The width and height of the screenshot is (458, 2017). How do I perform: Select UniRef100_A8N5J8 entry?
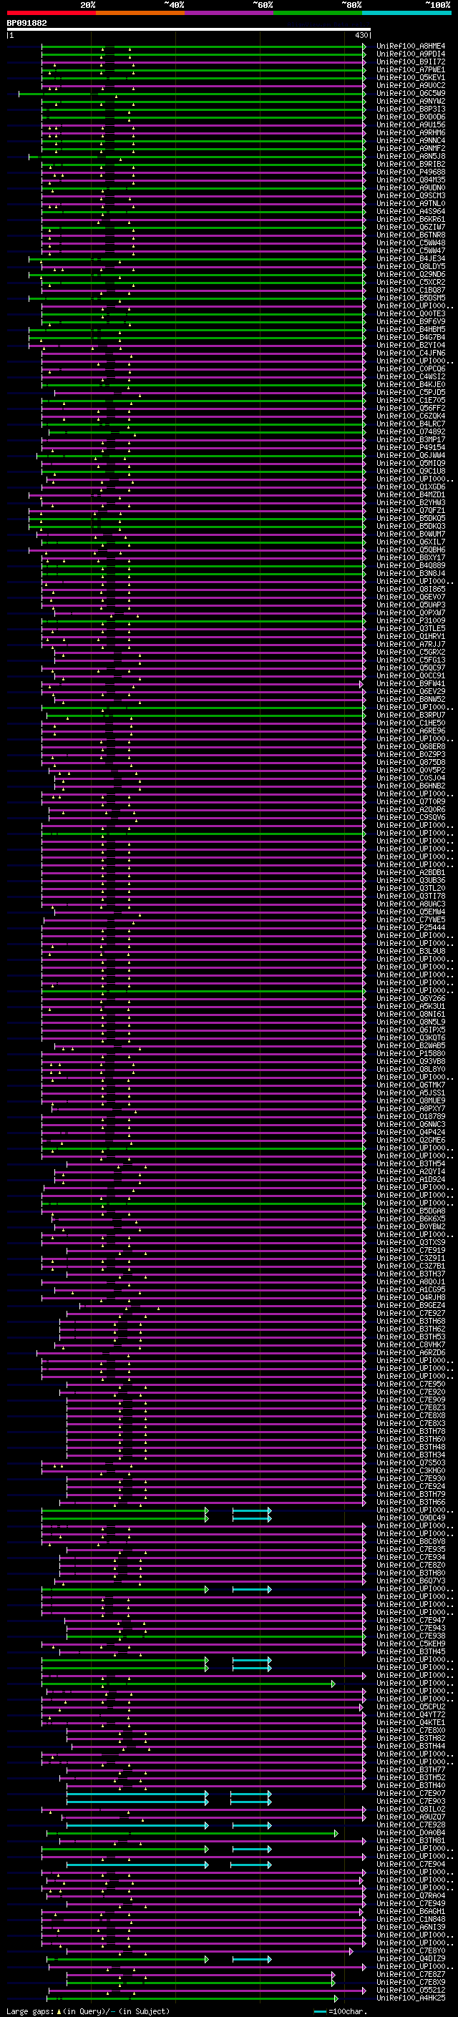coord(411,157)
